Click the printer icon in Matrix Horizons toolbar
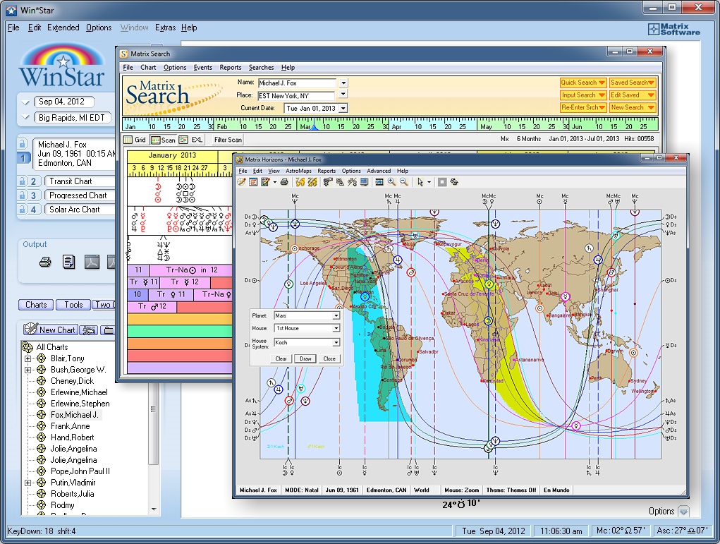The image size is (720, 544). point(284,182)
